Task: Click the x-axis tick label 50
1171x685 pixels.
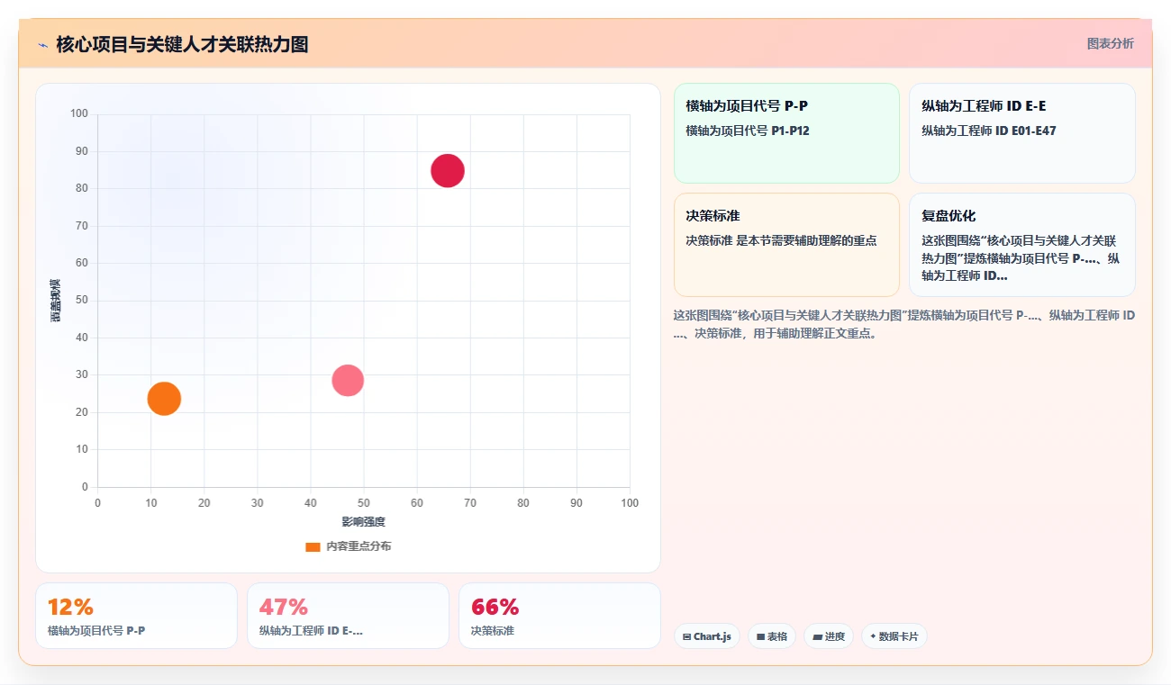Action: [364, 503]
